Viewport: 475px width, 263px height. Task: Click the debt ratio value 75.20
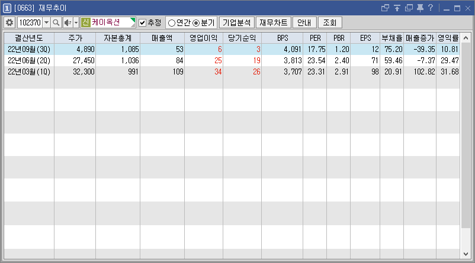[x=393, y=49]
